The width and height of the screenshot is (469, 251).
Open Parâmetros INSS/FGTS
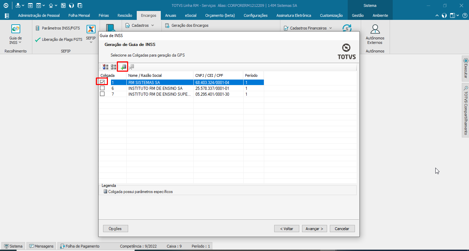[58, 28]
